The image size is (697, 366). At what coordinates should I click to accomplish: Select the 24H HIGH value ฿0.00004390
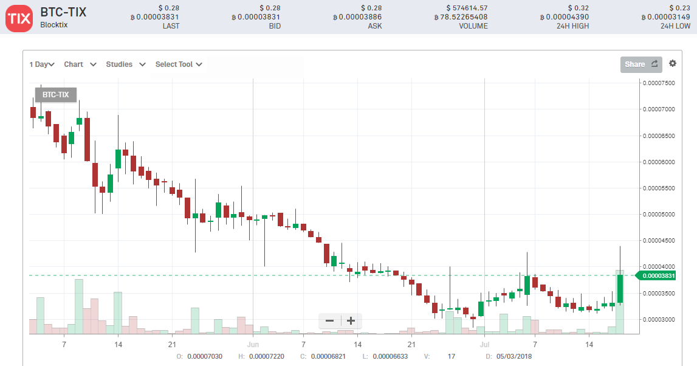564,17
